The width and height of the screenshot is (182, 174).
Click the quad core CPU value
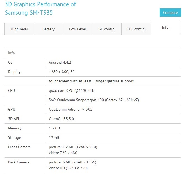click(72, 90)
